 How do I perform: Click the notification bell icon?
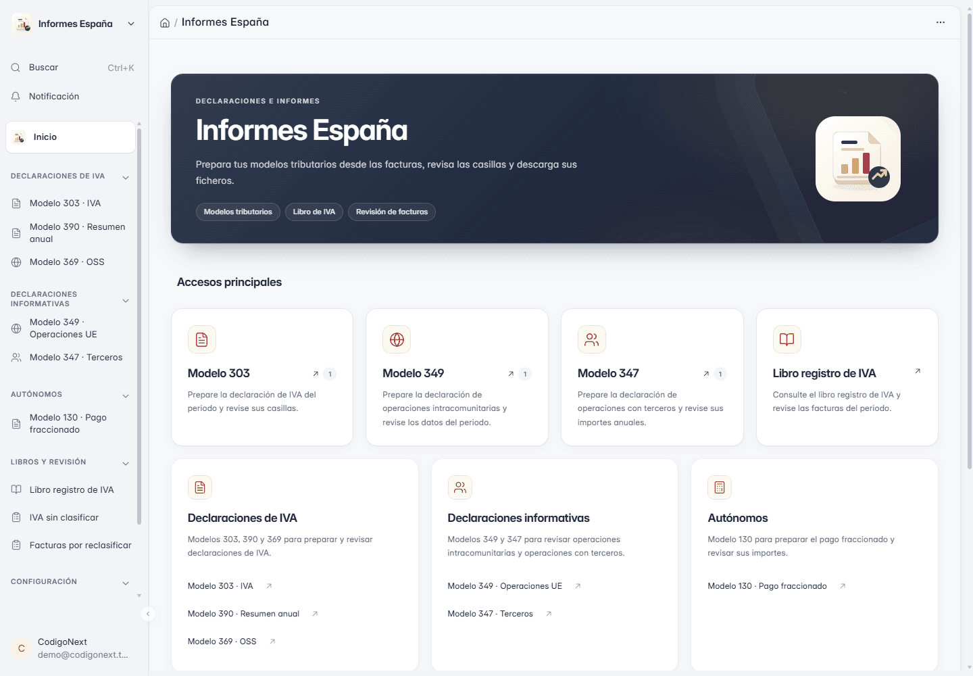click(x=16, y=97)
